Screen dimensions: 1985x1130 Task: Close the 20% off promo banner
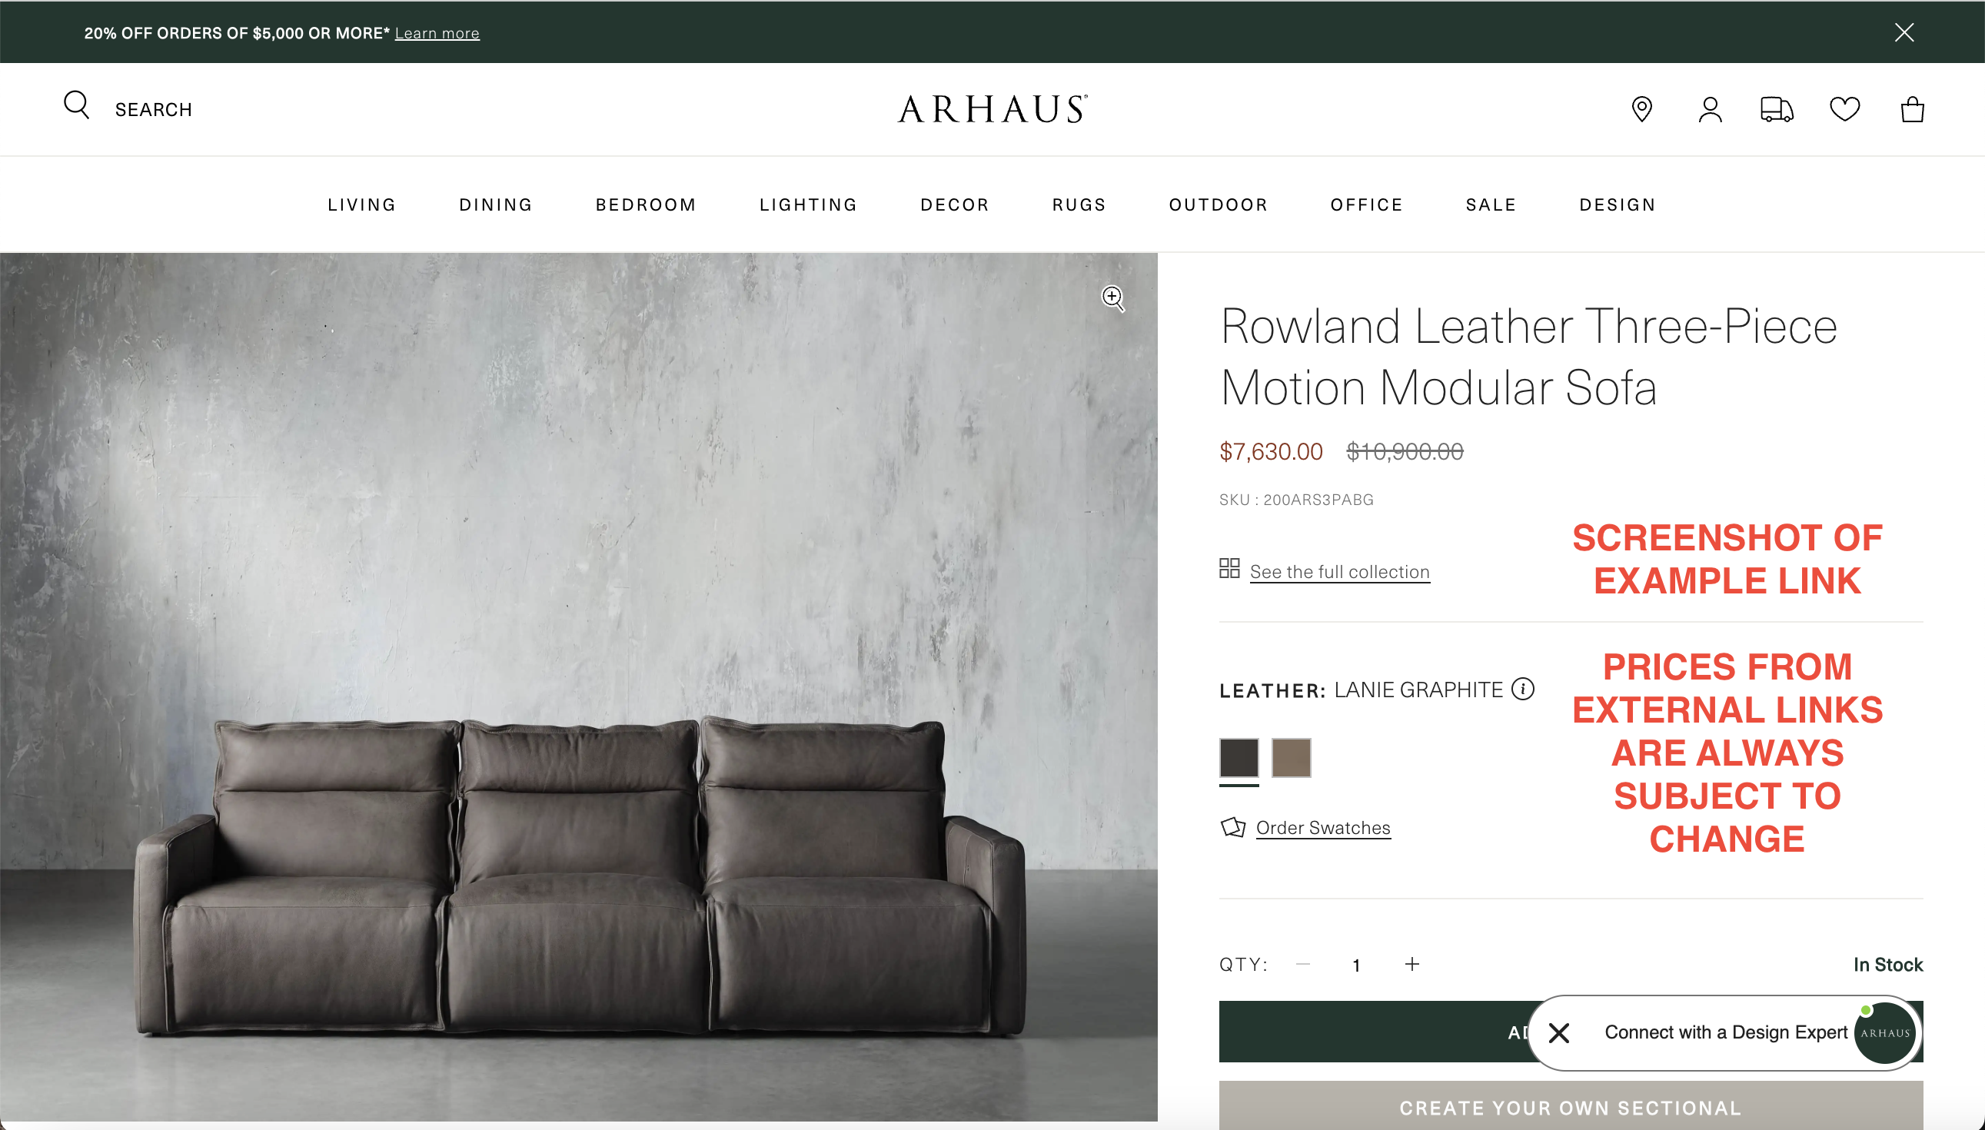(1904, 32)
